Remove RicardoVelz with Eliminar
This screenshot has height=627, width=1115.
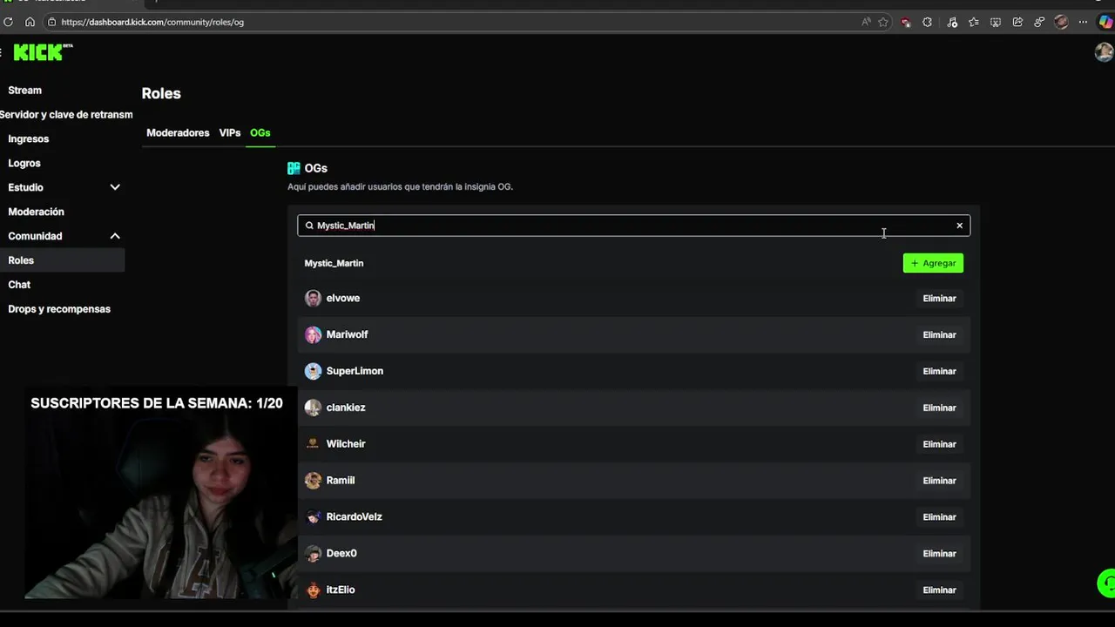(939, 517)
